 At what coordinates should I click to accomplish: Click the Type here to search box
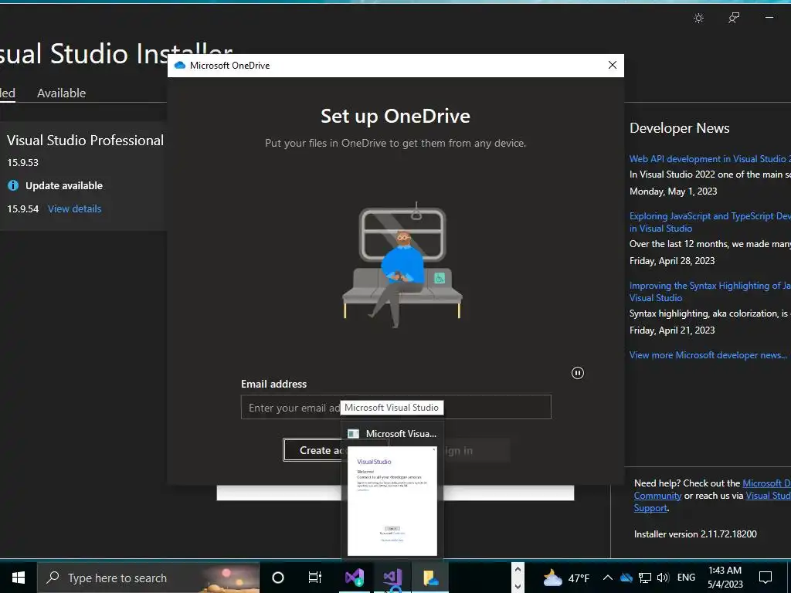[148, 578]
